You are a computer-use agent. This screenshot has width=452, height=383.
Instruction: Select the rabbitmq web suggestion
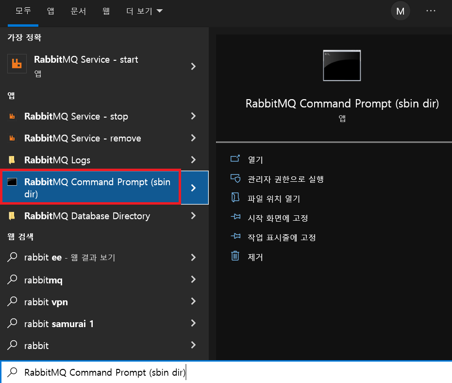click(90, 279)
